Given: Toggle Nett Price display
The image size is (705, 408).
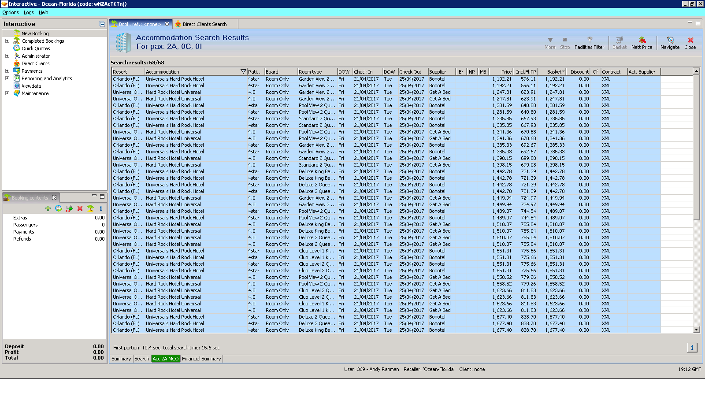Looking at the screenshot, I should (642, 43).
